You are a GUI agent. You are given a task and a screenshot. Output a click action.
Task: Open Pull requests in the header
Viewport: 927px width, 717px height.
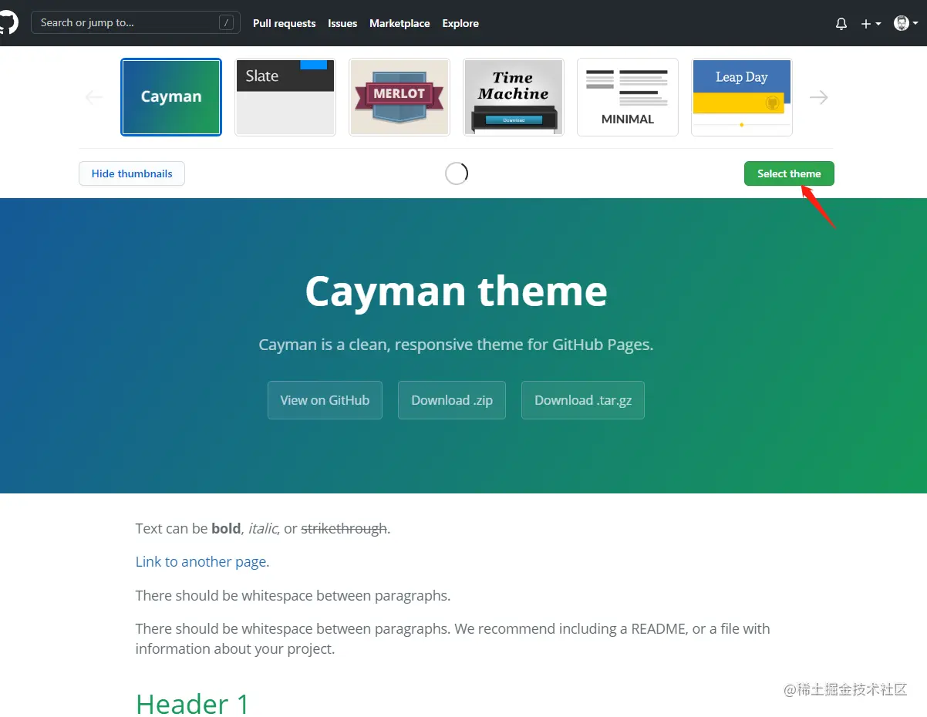coord(284,23)
